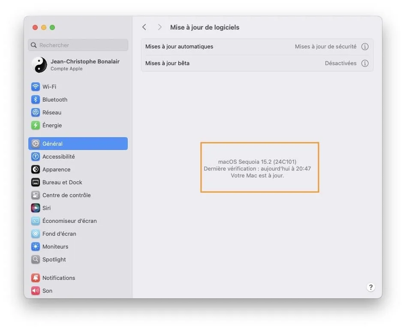Zoom window with green button
Image resolution: width=406 pixels, height=330 pixels.
click(52, 27)
